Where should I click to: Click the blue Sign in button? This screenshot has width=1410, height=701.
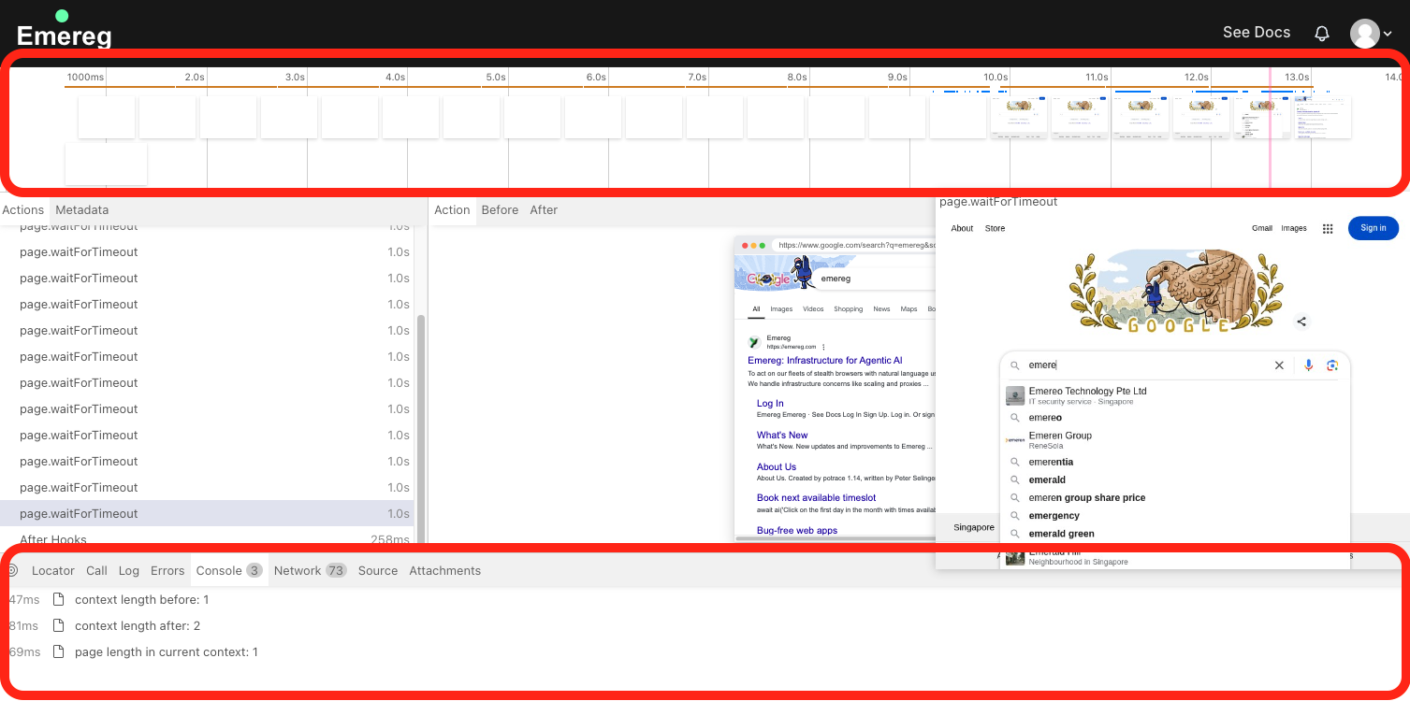[1374, 228]
